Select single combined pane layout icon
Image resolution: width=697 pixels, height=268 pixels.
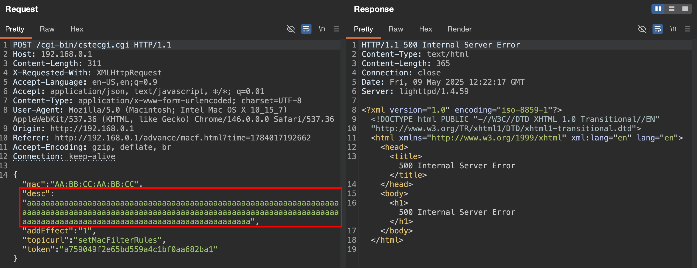point(685,9)
